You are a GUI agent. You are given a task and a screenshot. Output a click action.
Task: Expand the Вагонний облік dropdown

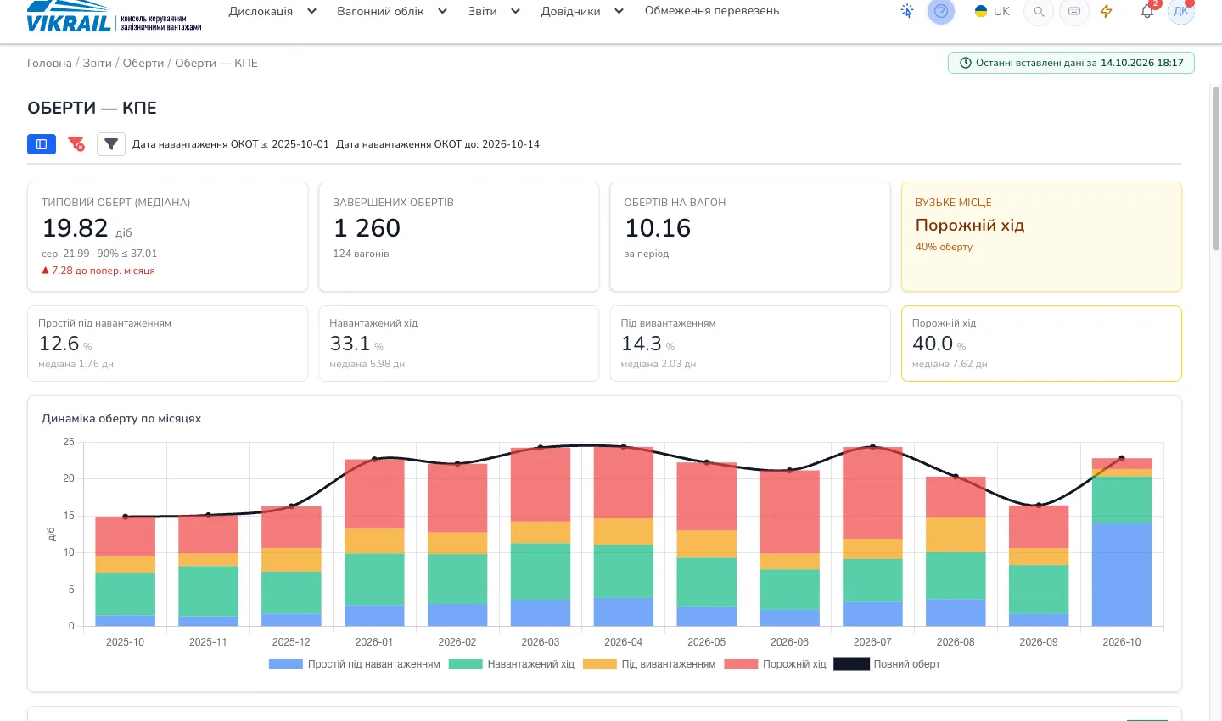point(392,11)
